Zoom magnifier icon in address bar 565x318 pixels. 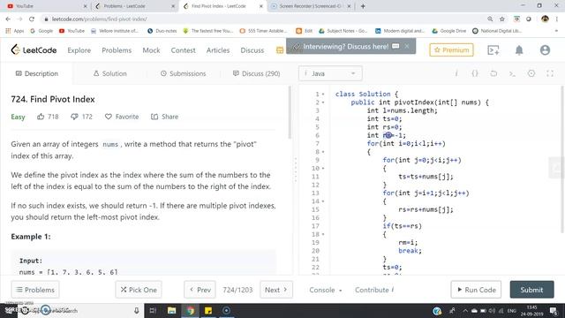[490, 19]
